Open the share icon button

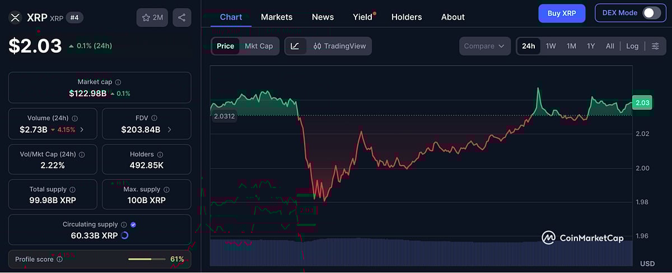point(182,17)
